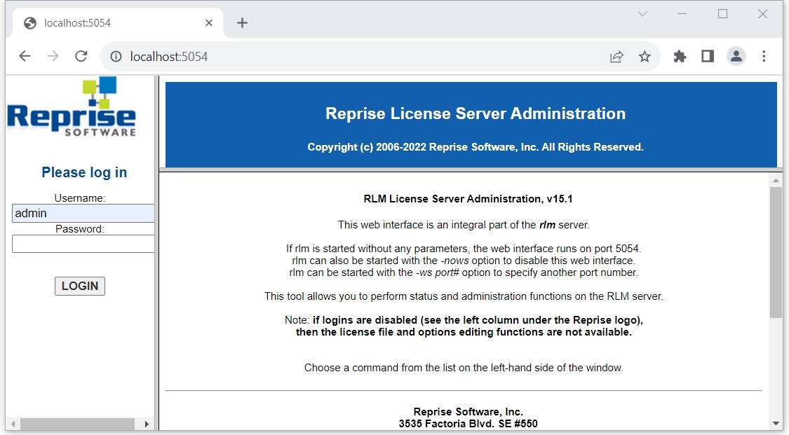Click the login panel scrollbar right arrow
The image size is (789, 435).
pyautogui.click(x=147, y=424)
